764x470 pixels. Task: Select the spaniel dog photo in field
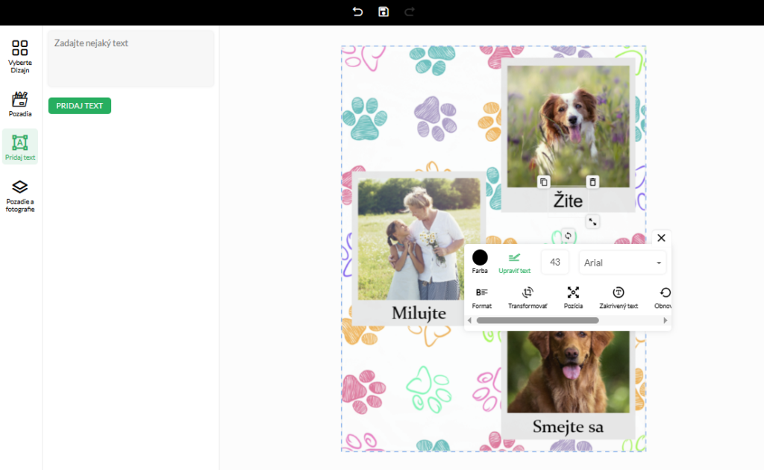[x=568, y=126]
